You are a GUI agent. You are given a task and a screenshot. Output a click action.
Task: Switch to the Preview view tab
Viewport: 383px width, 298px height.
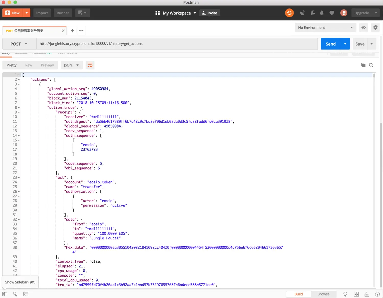click(x=47, y=65)
